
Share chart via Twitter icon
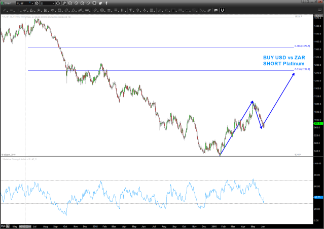pos(100,4)
